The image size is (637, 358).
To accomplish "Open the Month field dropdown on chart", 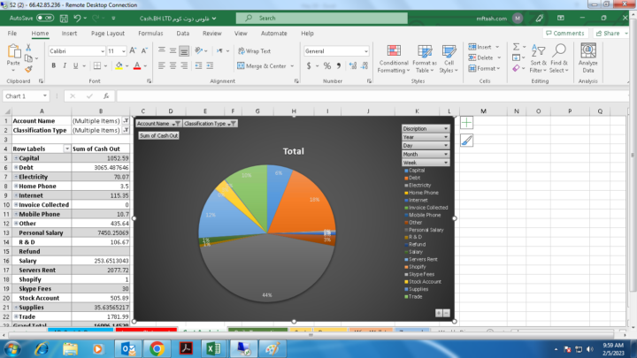I will 426,155.
